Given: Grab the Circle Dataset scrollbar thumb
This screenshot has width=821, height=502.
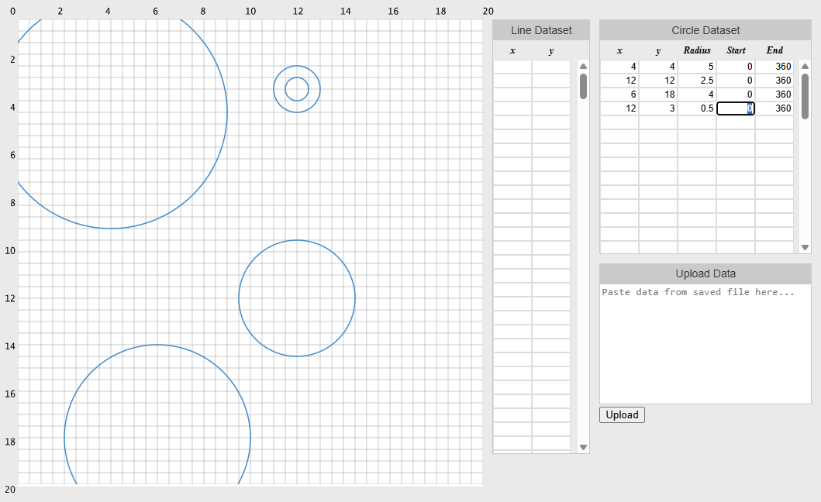Looking at the screenshot, I should pos(805,96).
